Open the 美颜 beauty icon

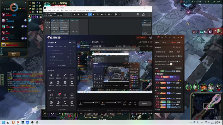(124, 102)
